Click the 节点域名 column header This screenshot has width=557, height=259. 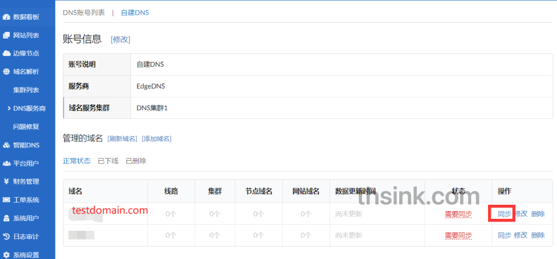click(x=258, y=191)
